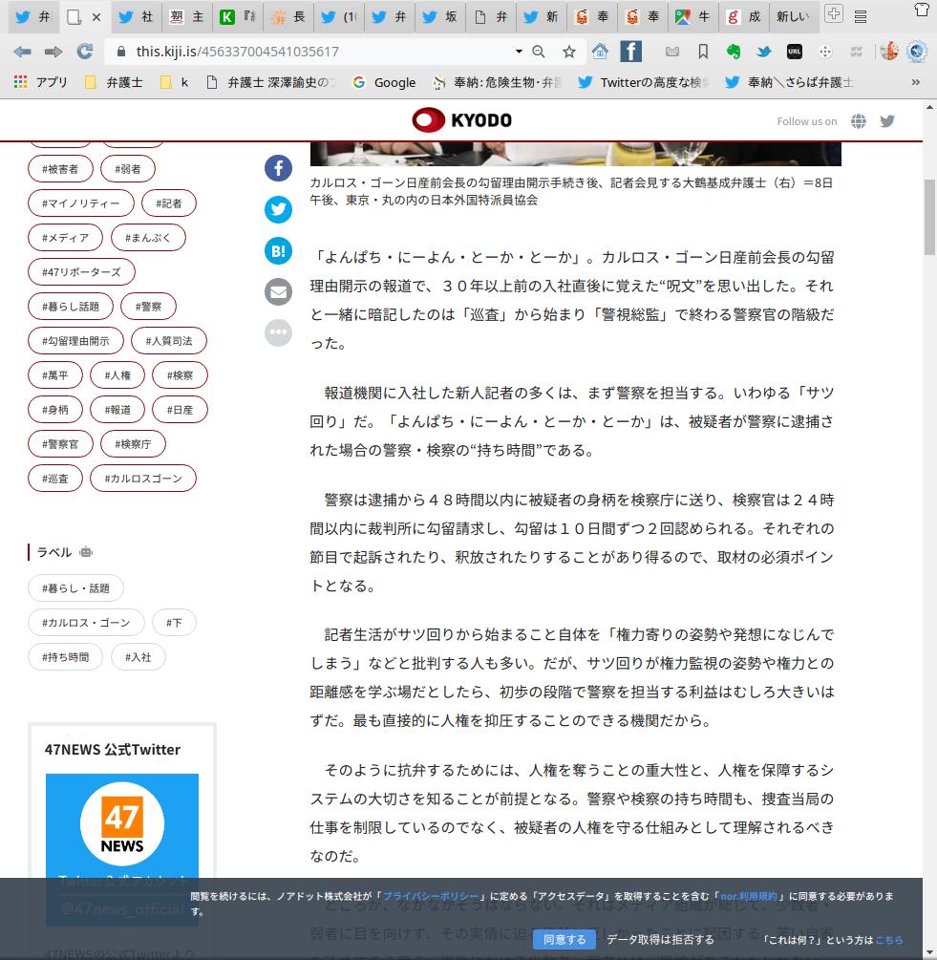Open the tab list menu icon
Screen dimensions: 937x960
pyautogui.click(x=861, y=16)
